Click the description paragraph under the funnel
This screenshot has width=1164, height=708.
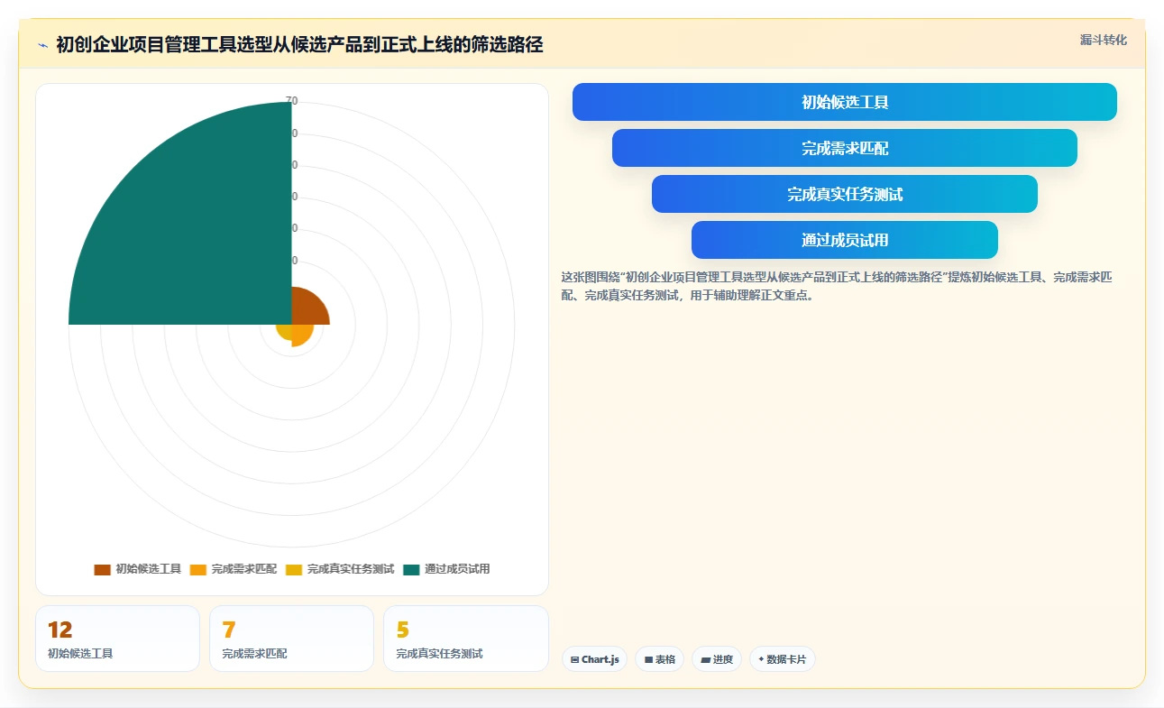click(837, 286)
